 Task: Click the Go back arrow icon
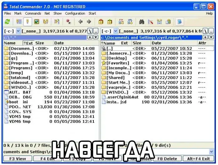pyautogui.click(x=80, y=22)
